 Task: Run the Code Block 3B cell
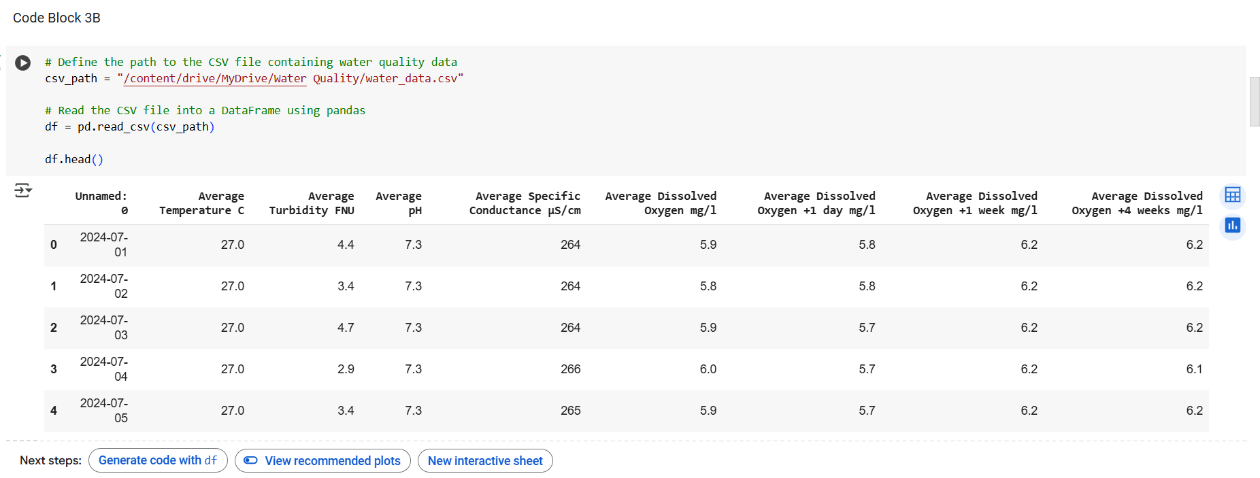point(22,63)
